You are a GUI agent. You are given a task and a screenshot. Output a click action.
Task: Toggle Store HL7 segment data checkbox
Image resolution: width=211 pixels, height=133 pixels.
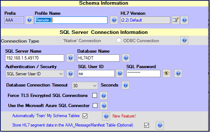click(146, 125)
